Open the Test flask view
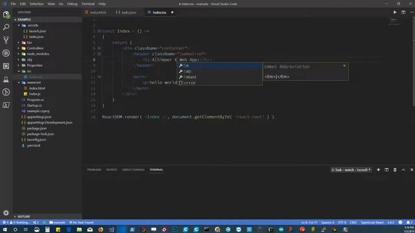This screenshot has height=233, width=415. click(x=6, y=79)
